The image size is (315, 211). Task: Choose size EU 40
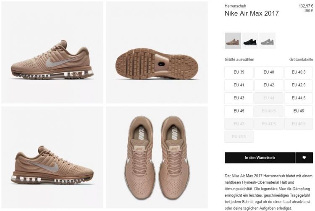pyautogui.click(x=269, y=72)
